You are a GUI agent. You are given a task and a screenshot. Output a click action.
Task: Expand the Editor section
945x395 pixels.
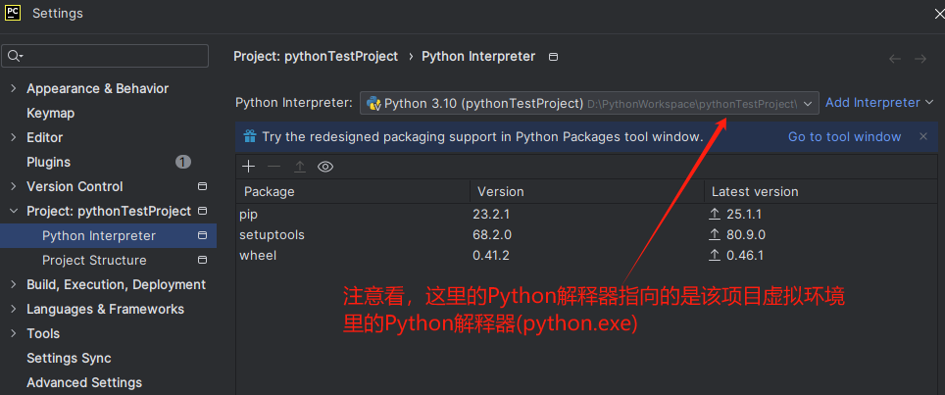[14, 137]
